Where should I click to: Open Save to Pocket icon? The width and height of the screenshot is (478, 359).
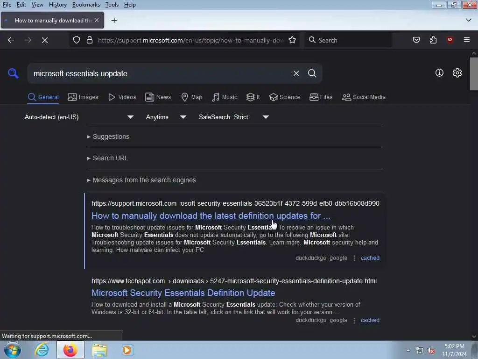[416, 40]
